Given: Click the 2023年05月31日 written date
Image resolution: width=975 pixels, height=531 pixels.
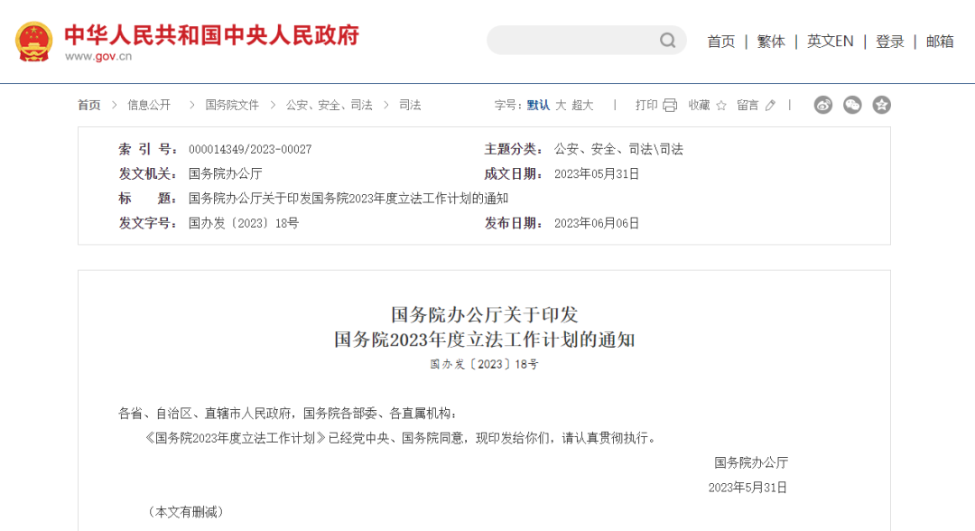Looking at the screenshot, I should (x=597, y=174).
